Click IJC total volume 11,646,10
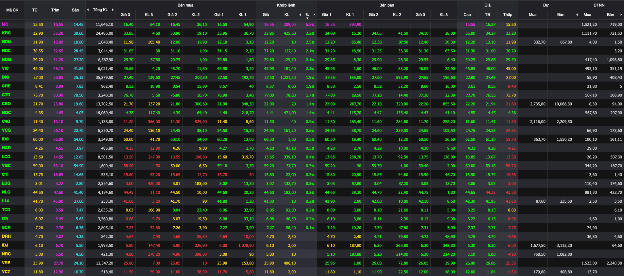This screenshot has height=276, width=624. point(104,25)
